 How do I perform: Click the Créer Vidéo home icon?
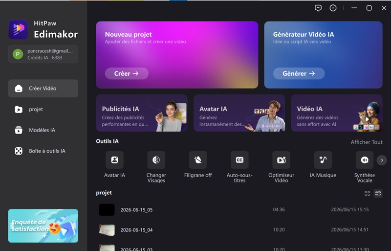(x=19, y=89)
